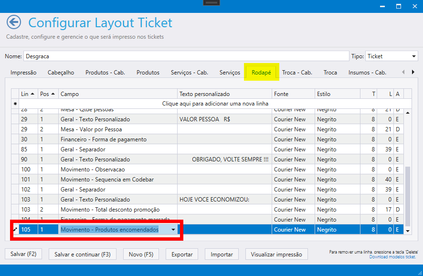Click the T column header
This screenshot has height=276, width=423.
click(x=369, y=94)
